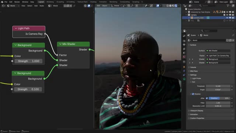
Task: Open Object properties tab icon
Action: point(184,67)
